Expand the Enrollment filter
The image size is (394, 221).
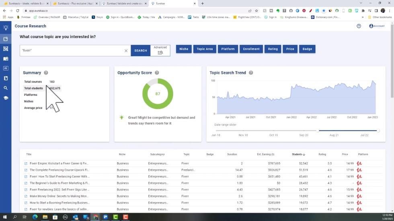(x=251, y=49)
